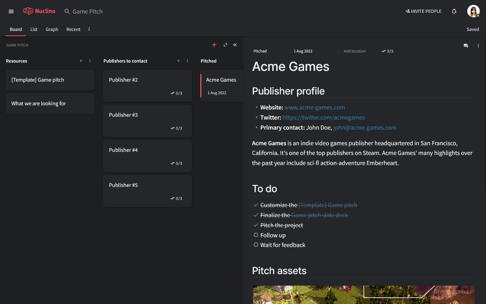Click the john@acme-games.com email link
This screenshot has width=486, height=304.
(x=365, y=128)
